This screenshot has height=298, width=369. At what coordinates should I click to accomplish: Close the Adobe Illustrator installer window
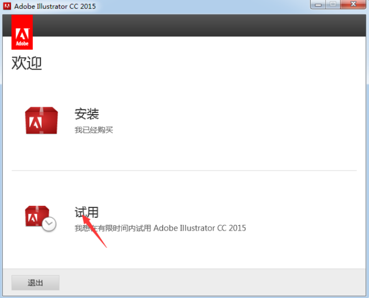click(x=353, y=5)
